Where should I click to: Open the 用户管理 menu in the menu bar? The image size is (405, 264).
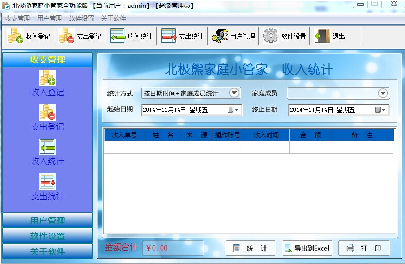(x=50, y=19)
